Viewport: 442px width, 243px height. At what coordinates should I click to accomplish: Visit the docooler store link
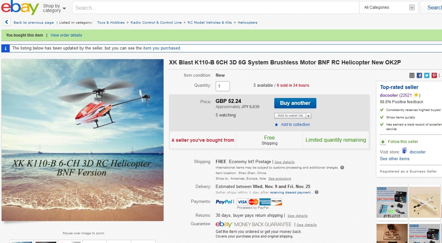click(x=418, y=152)
